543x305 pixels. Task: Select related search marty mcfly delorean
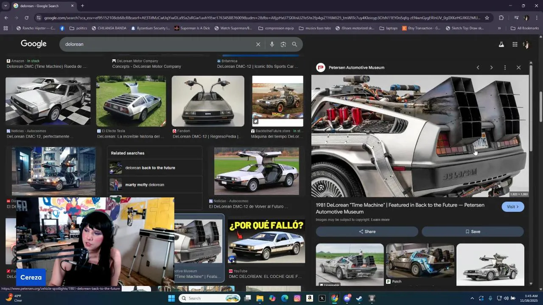coord(154,185)
